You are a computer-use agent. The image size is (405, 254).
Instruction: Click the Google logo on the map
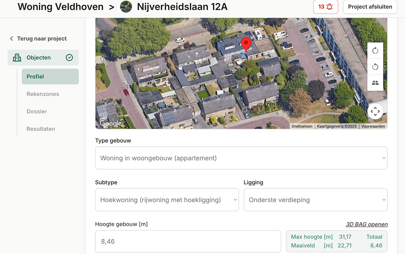(x=110, y=123)
